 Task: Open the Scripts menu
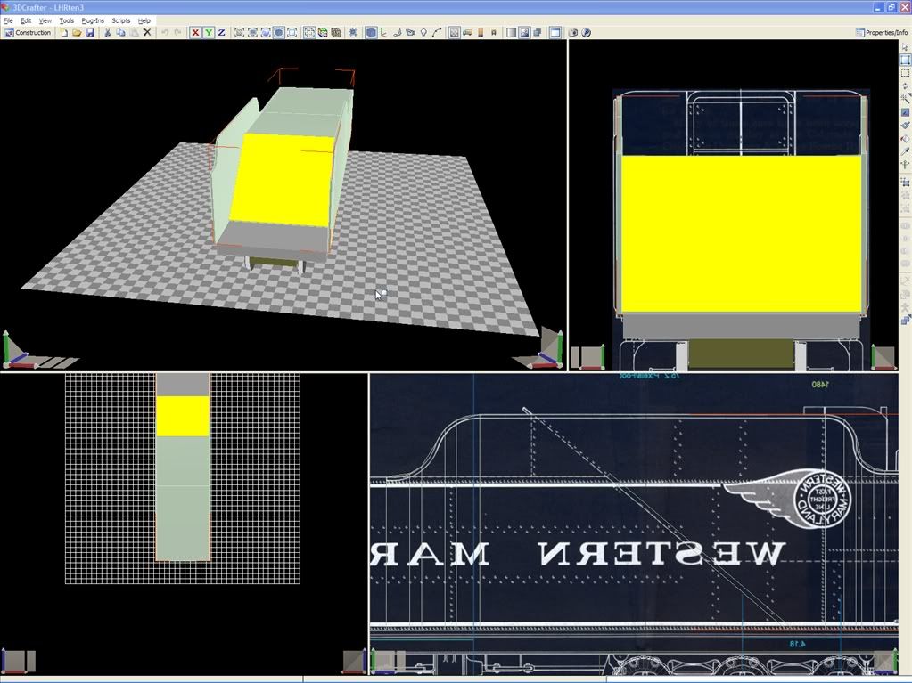pos(121,20)
